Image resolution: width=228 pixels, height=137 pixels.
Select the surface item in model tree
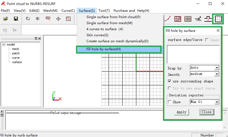17,62
